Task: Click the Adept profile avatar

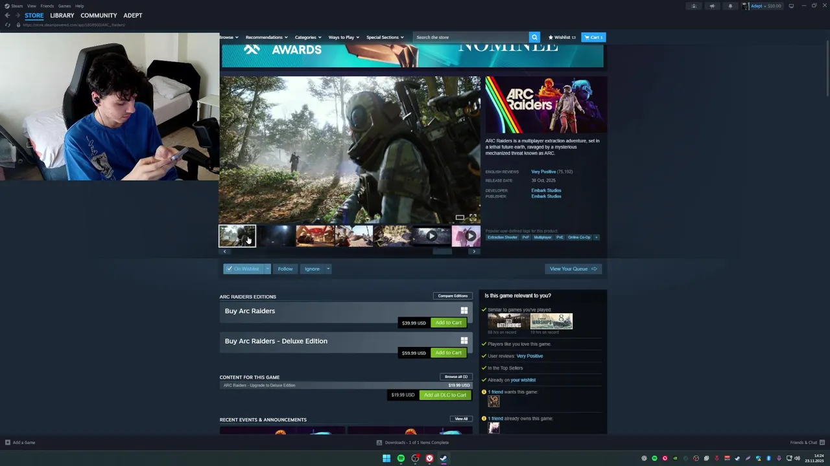Action: (x=746, y=6)
